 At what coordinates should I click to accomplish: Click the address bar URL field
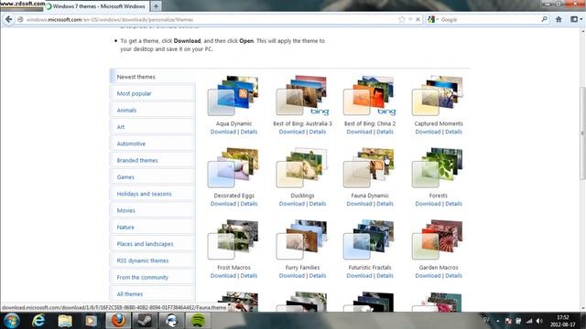click(210, 19)
